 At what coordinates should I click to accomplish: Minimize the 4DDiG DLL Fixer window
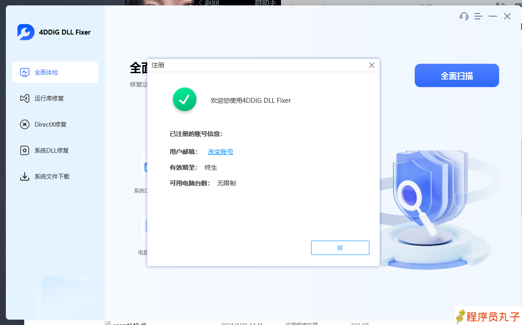(x=493, y=16)
